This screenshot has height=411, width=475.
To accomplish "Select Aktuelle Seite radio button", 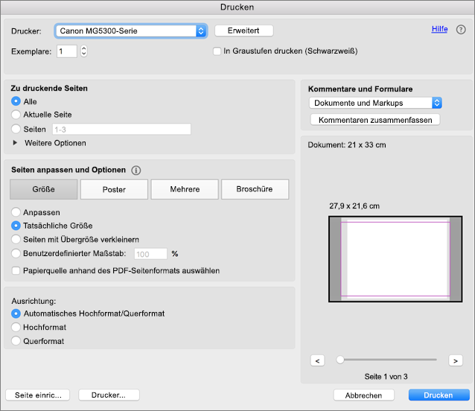I will [x=16, y=115].
